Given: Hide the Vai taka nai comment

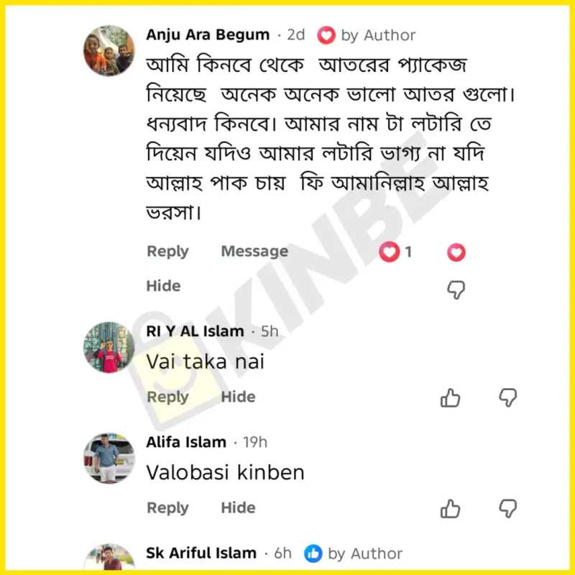Looking at the screenshot, I should tap(238, 397).
